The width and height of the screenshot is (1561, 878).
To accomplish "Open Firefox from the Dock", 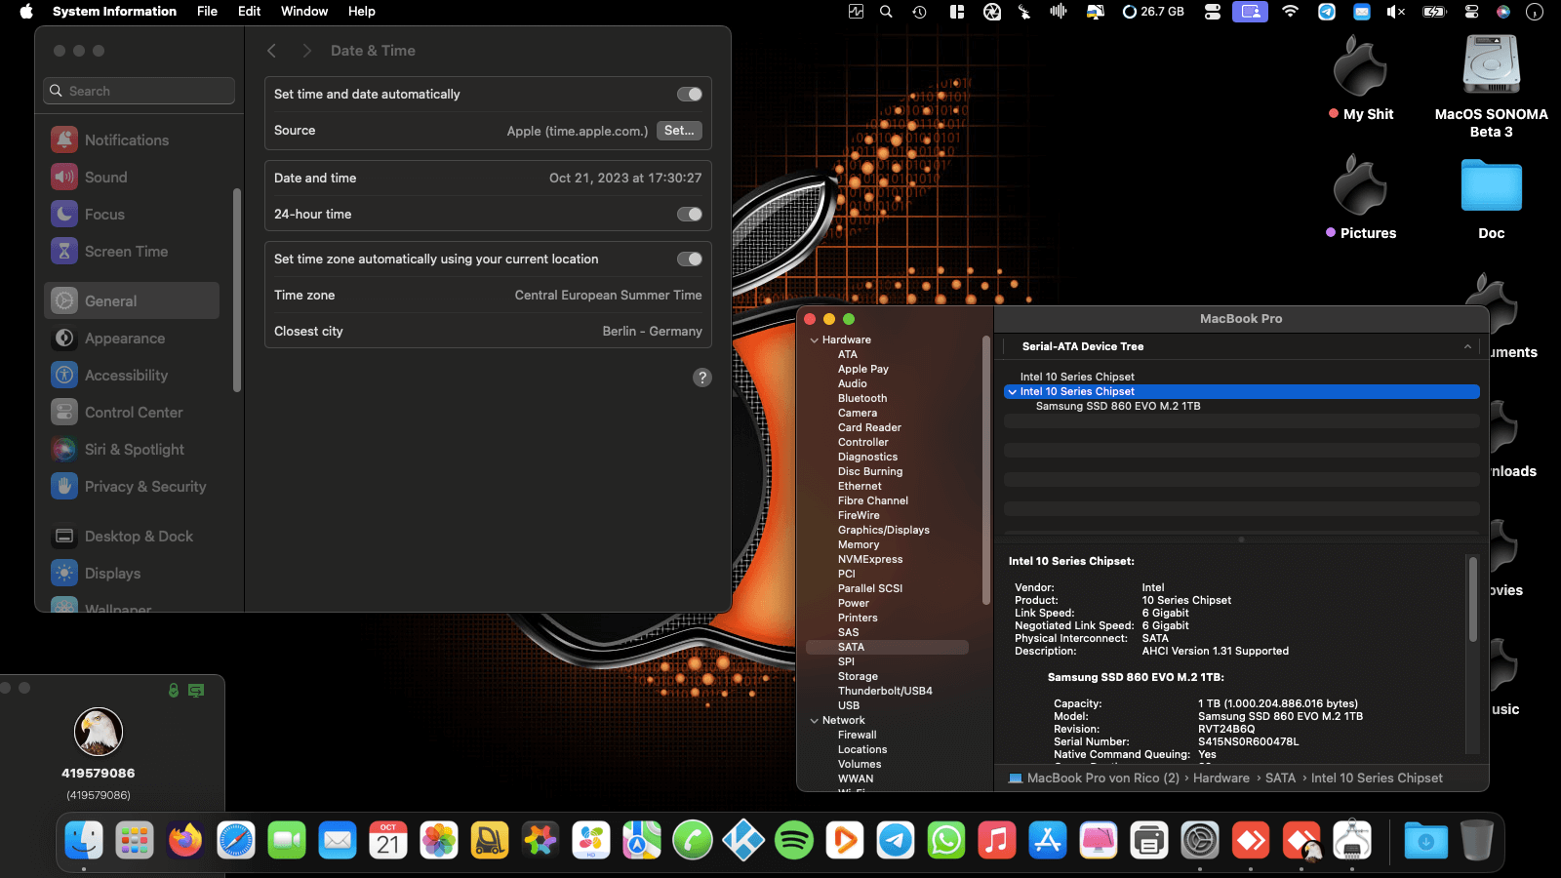I will pos(185,840).
